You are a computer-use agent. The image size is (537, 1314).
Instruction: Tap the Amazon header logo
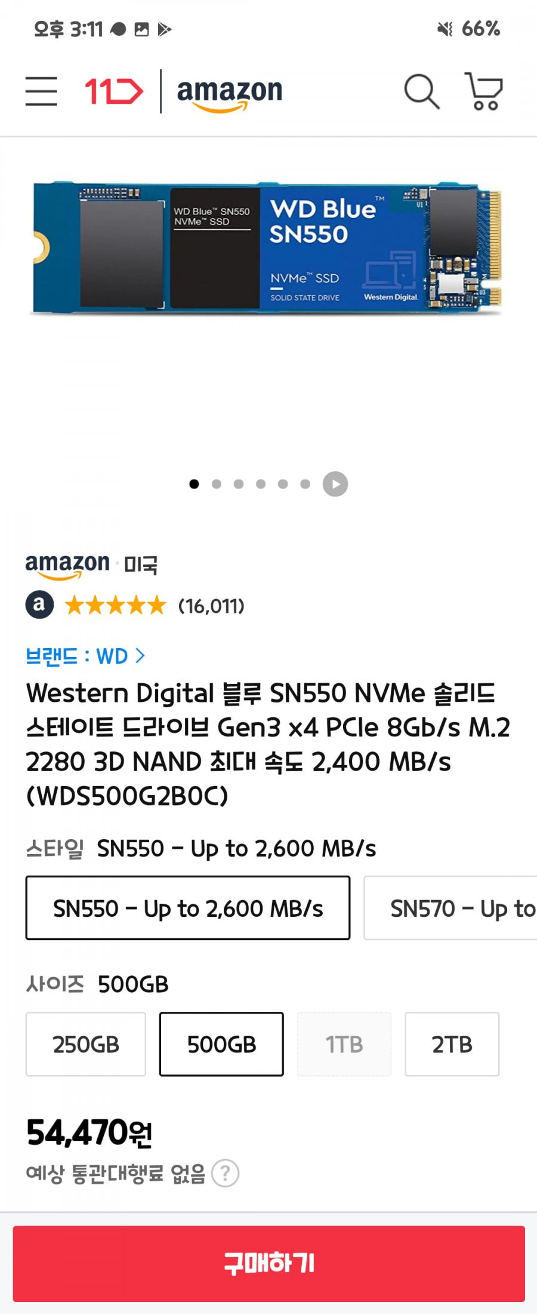(230, 94)
